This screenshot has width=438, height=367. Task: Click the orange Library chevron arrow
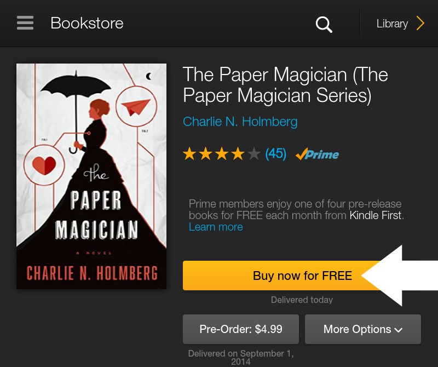pyautogui.click(x=420, y=24)
